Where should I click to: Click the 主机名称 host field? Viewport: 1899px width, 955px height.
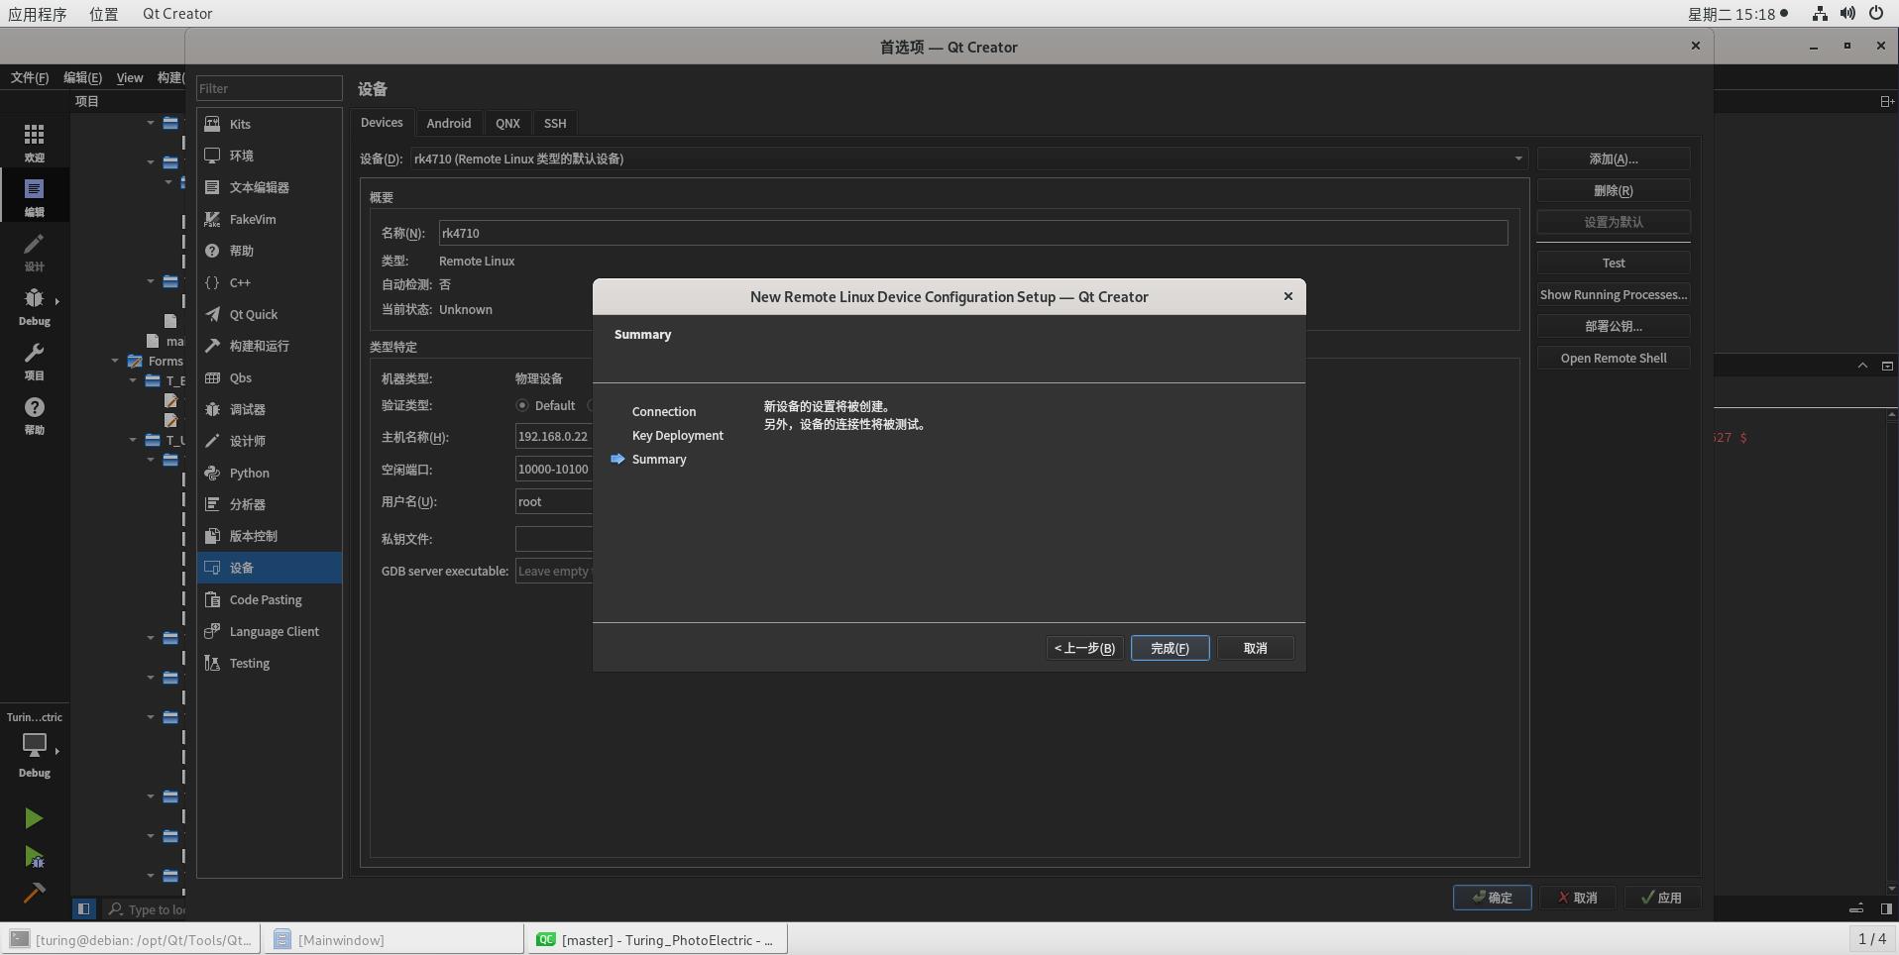554,436
